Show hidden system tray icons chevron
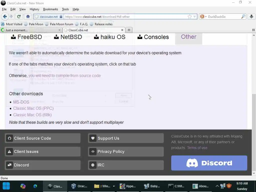Image resolution: width=256 pixels, height=192 pixels. click(217, 186)
